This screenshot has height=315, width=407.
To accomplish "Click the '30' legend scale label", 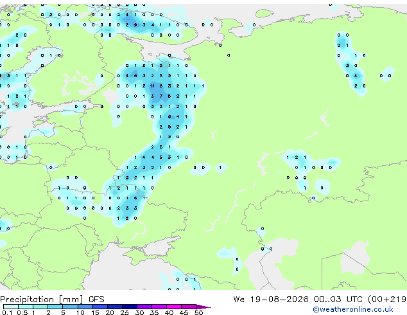I will [x=139, y=312].
